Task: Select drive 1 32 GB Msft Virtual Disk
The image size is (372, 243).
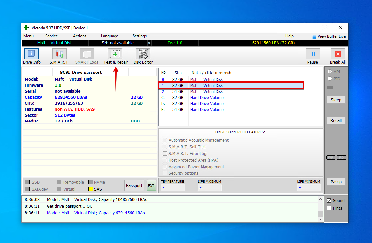Action: pos(231,86)
